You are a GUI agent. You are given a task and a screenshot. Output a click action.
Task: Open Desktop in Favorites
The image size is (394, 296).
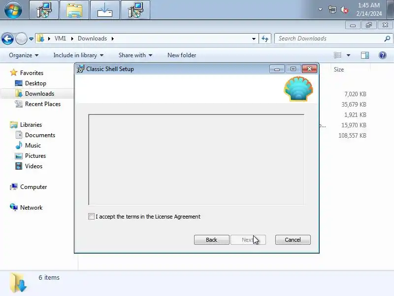pos(35,83)
